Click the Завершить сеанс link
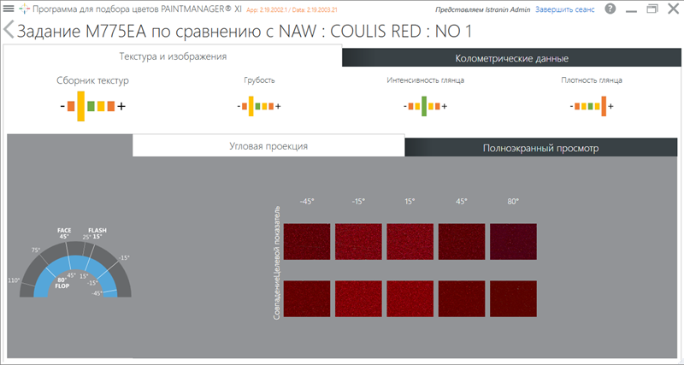This screenshot has height=365, width=684. pyautogui.click(x=565, y=9)
